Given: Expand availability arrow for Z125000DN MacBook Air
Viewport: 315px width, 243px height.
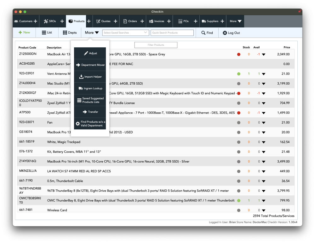Looking at the screenshot, I should click(x=264, y=55).
